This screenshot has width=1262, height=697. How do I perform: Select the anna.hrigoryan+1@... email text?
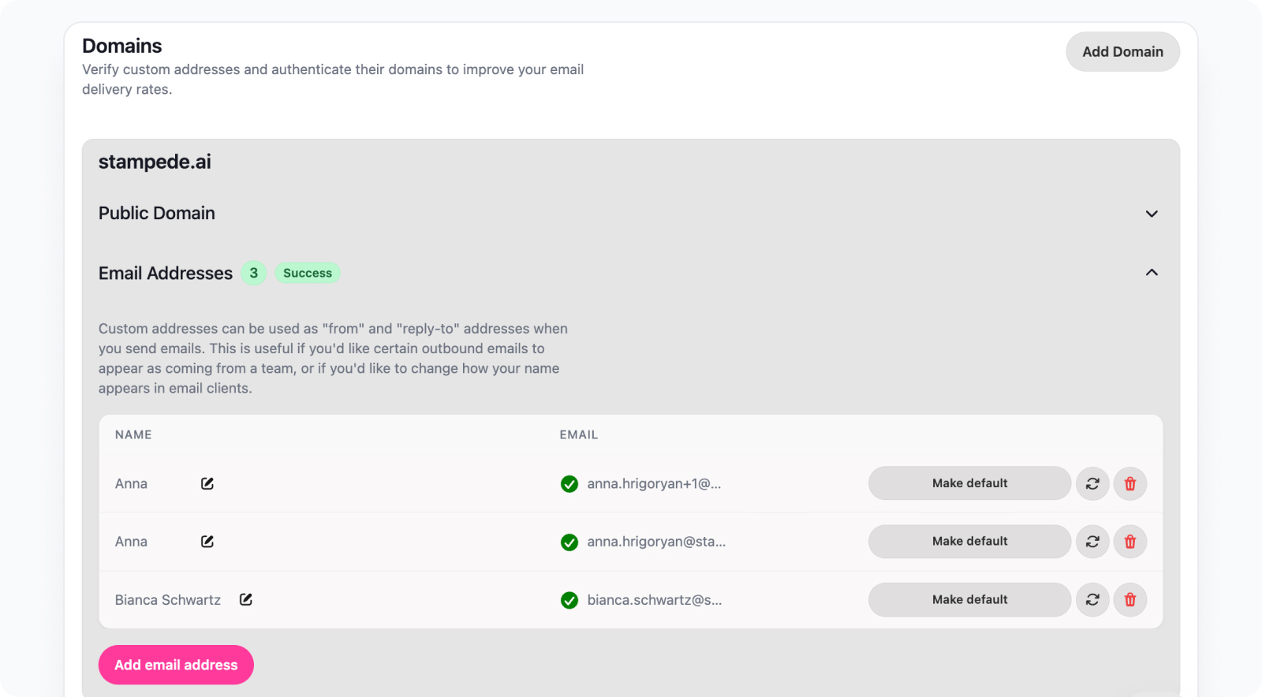[x=654, y=484]
